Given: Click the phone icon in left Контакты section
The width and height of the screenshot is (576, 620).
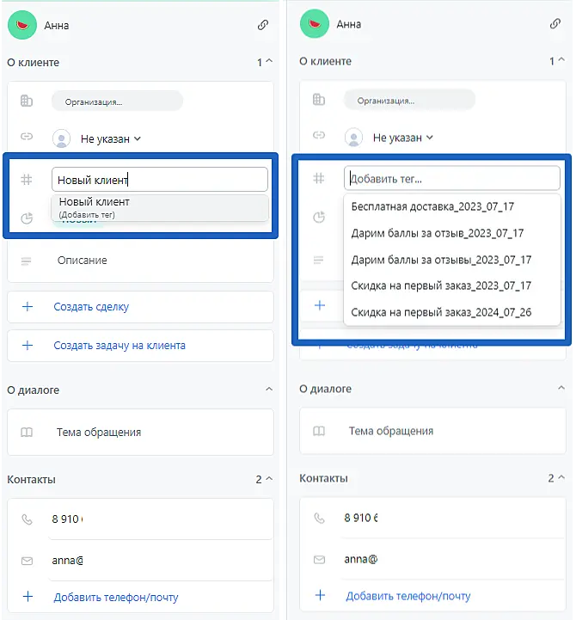Looking at the screenshot, I should coord(27,519).
